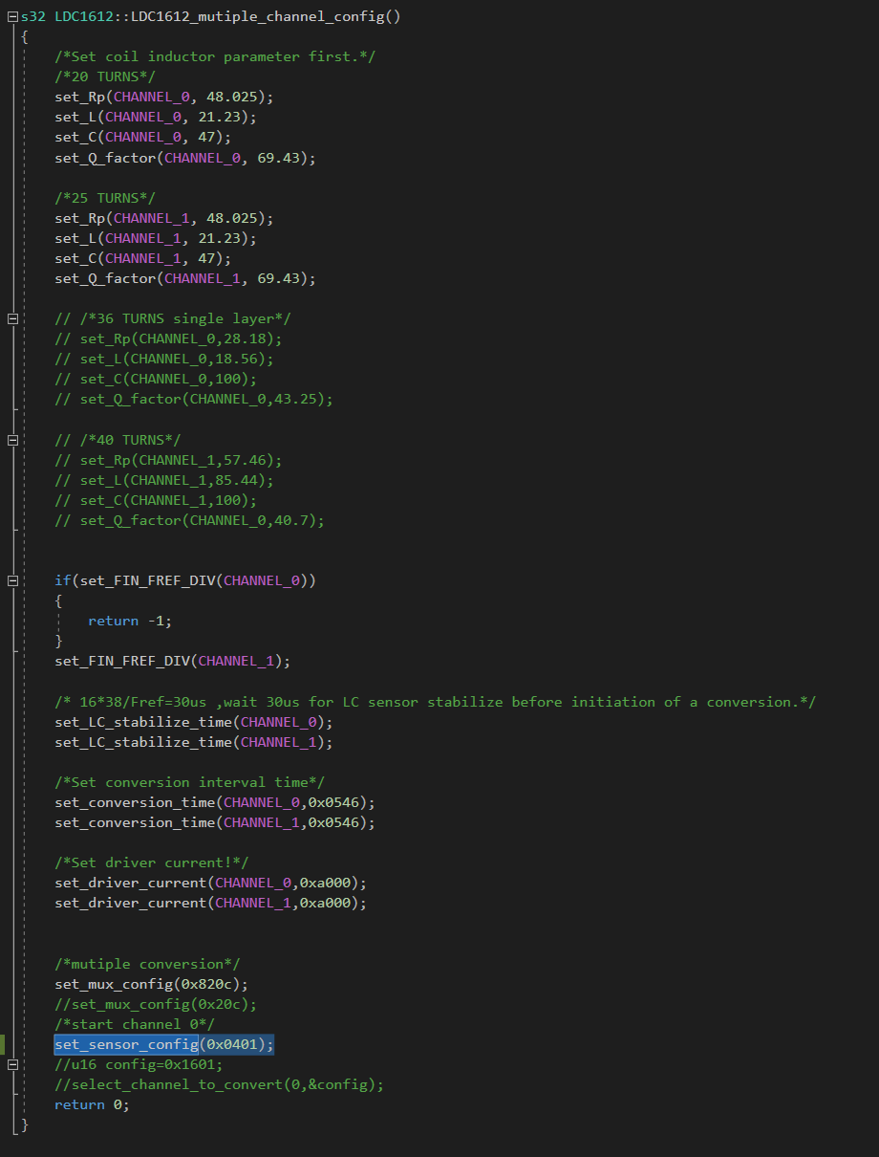Click set_driver_current for CHANNEL_0
Screen dimensions: 879x1157
click(x=210, y=883)
